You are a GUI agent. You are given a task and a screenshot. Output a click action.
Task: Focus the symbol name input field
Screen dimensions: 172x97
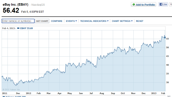click(18, 21)
